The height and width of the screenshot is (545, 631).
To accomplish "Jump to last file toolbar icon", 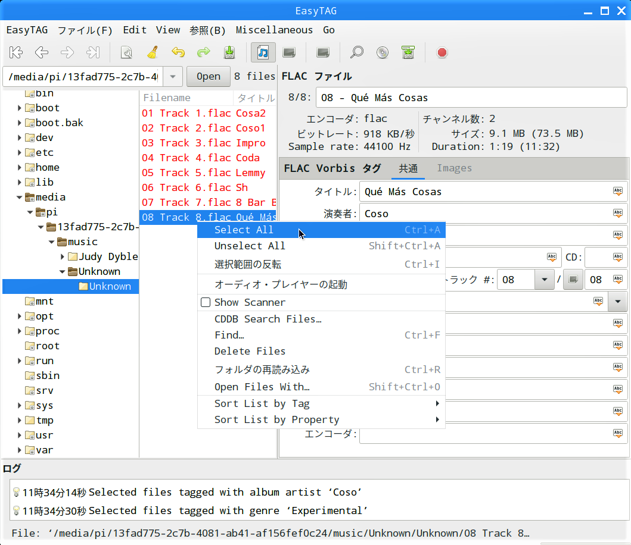I will click(x=93, y=52).
